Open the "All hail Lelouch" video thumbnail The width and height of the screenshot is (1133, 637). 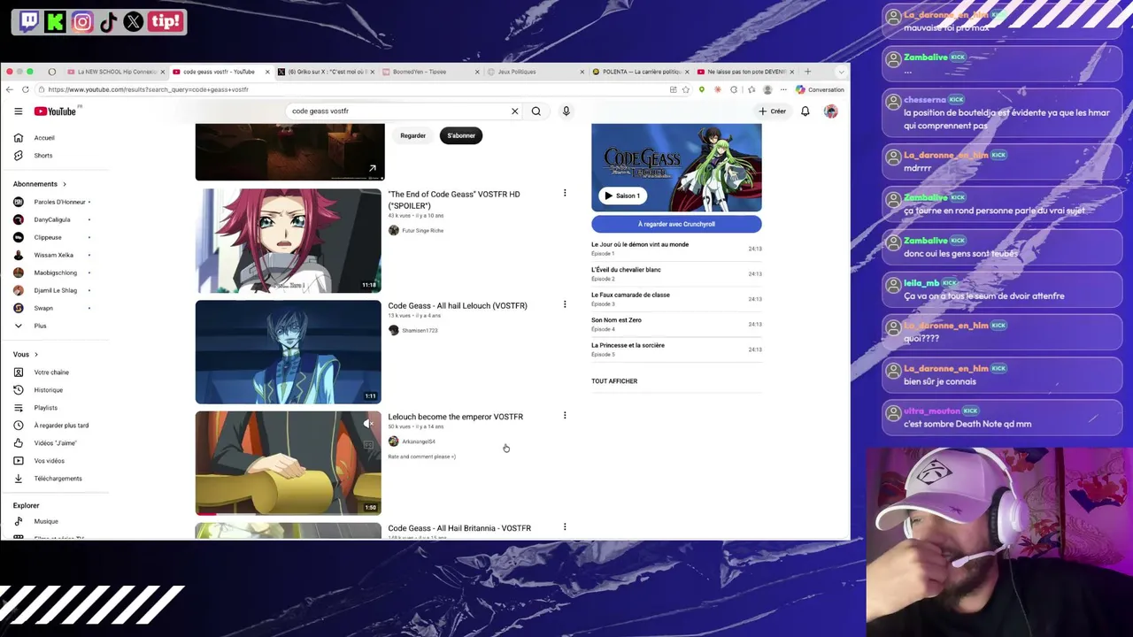289,352
